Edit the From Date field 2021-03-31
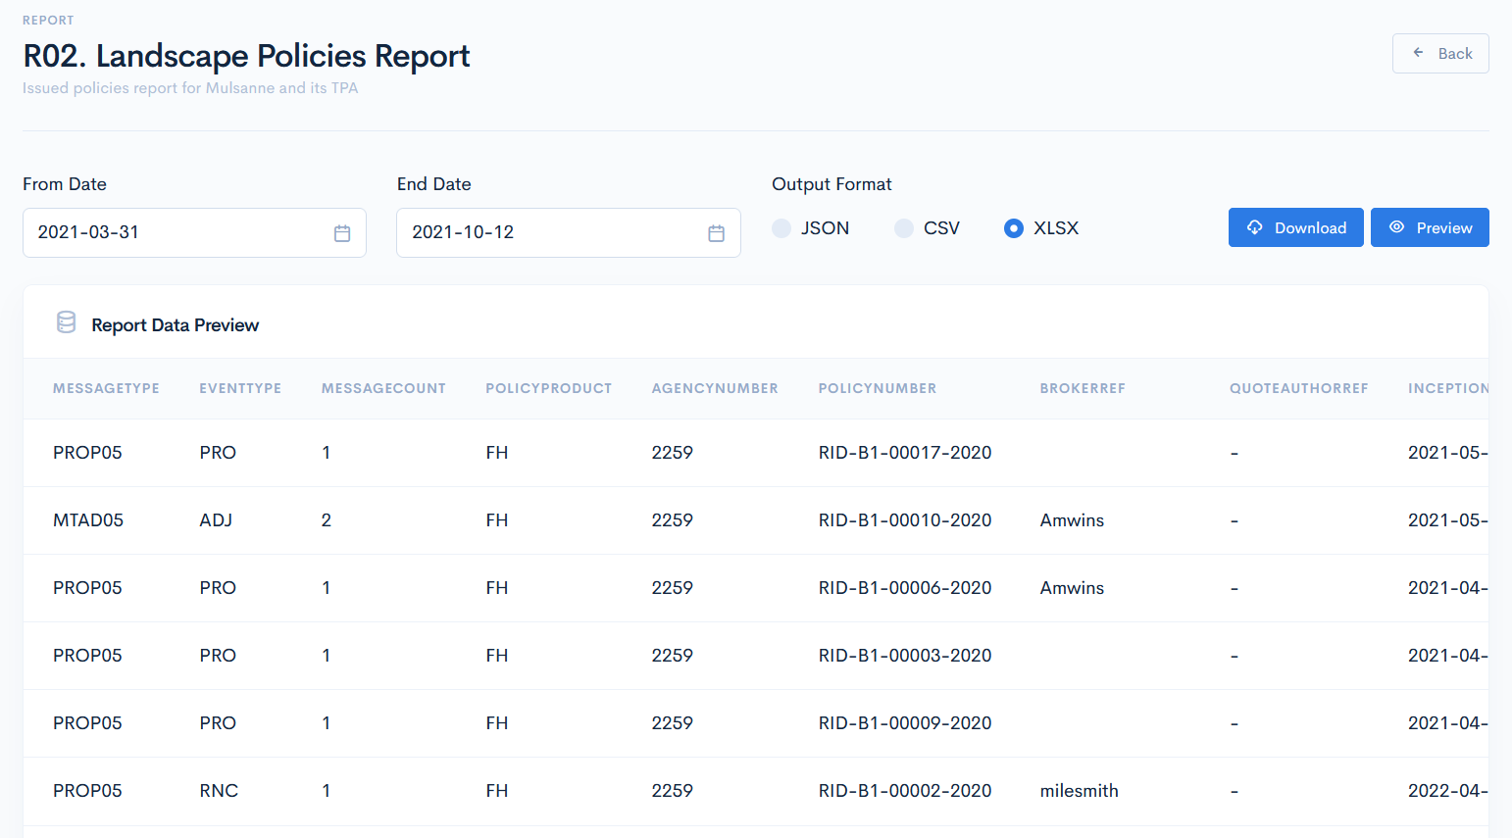Image resolution: width=1512 pixels, height=838 pixels. (x=176, y=232)
